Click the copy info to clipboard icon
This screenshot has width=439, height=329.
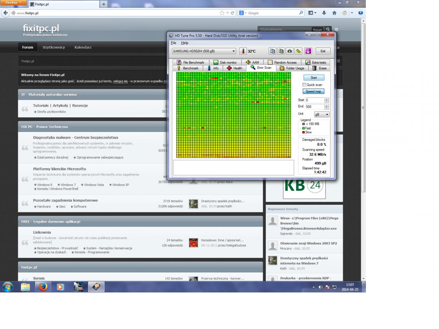click(272, 51)
